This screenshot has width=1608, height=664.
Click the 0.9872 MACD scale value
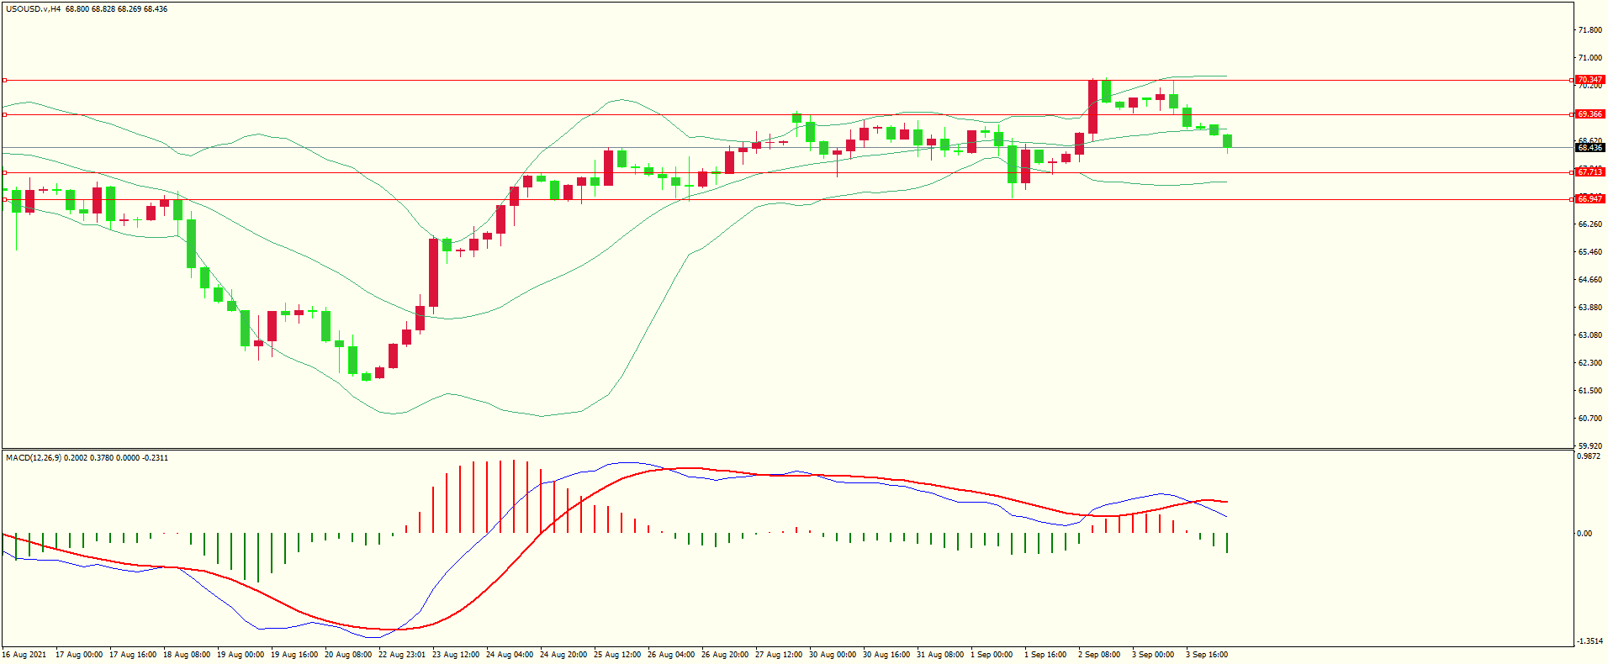point(1589,456)
